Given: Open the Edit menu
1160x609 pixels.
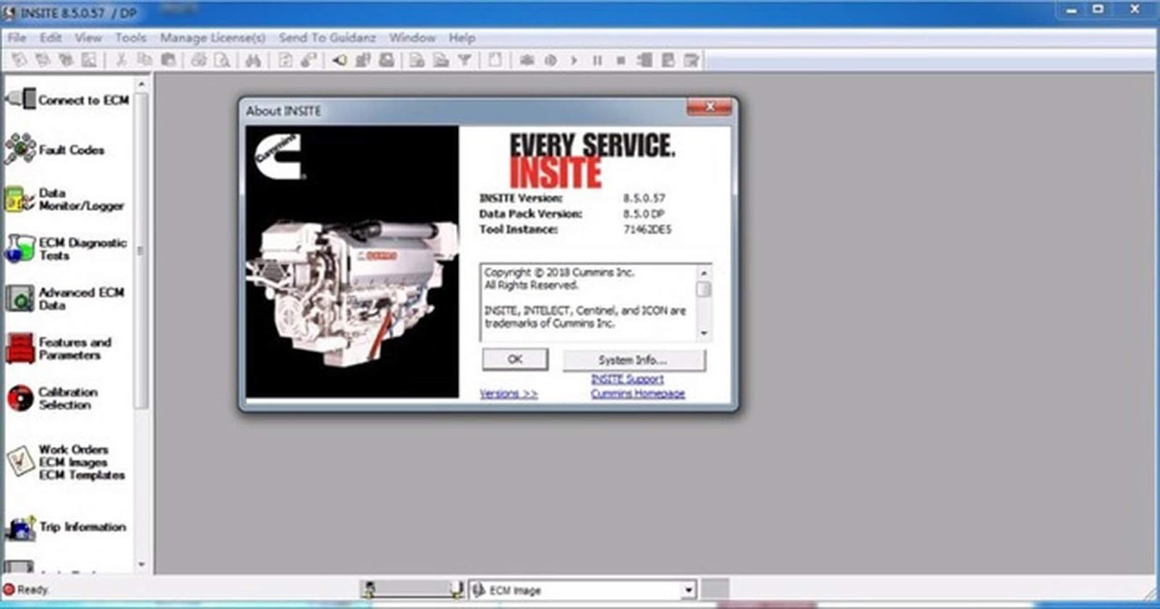Looking at the screenshot, I should point(50,38).
